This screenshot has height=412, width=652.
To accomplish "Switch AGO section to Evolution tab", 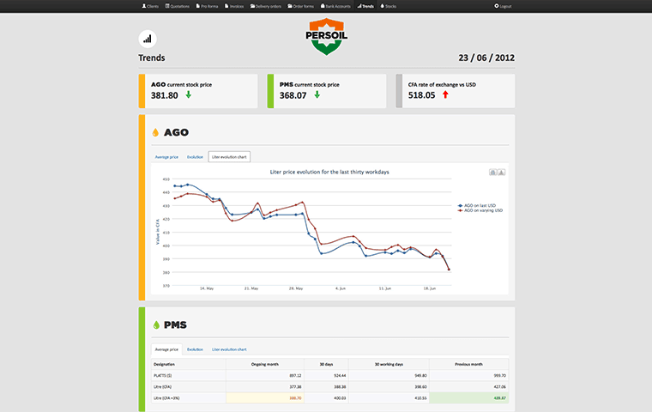I will pyautogui.click(x=195, y=157).
